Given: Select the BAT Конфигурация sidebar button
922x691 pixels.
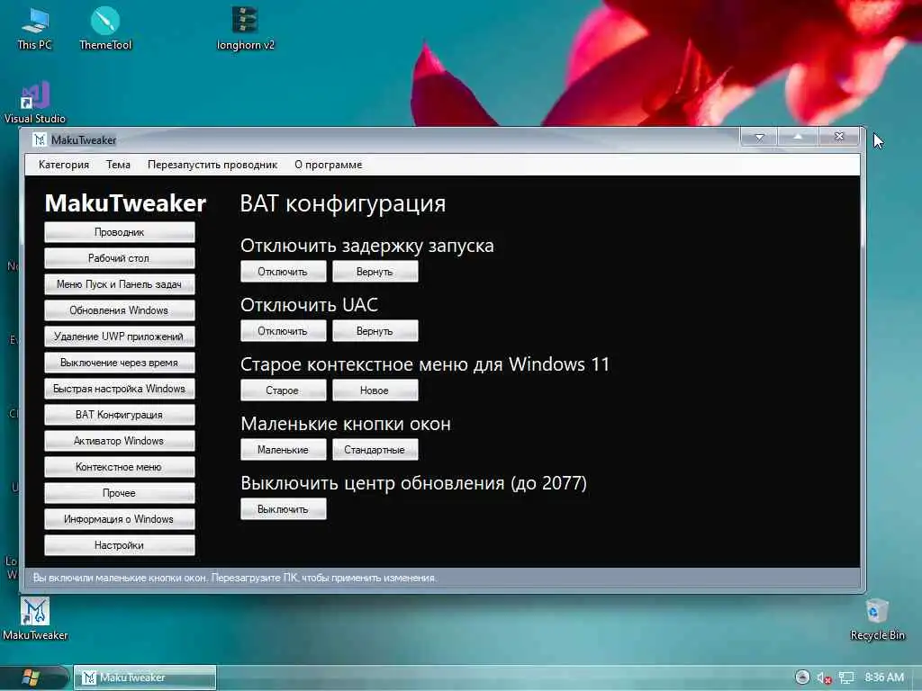Looking at the screenshot, I should (x=120, y=415).
